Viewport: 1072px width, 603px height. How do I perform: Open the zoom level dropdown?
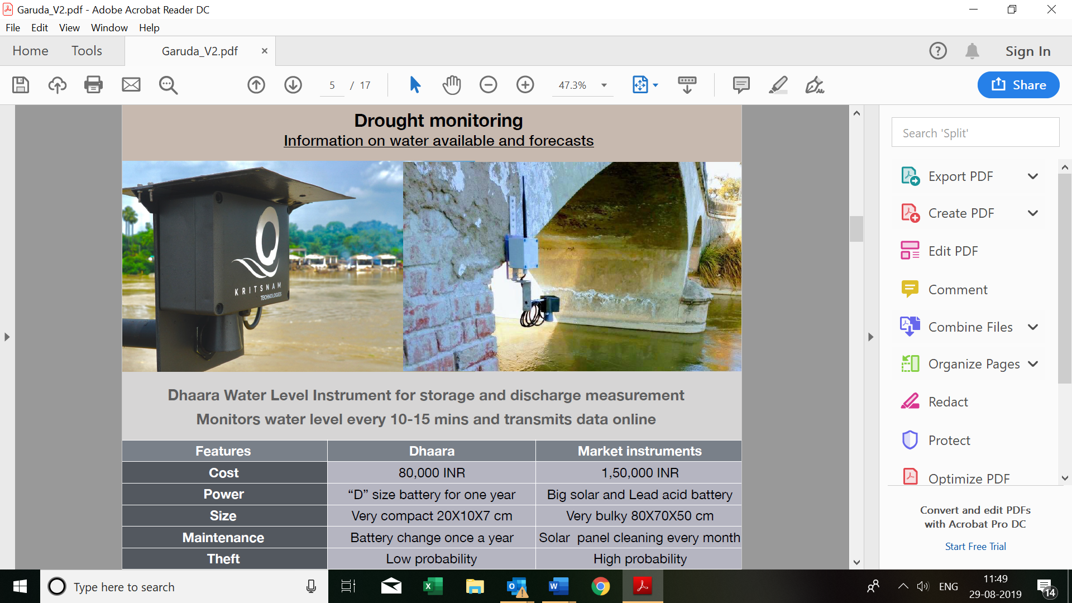(604, 85)
